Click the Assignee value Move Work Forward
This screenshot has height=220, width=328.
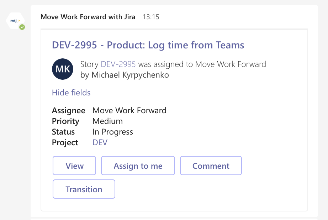point(129,110)
